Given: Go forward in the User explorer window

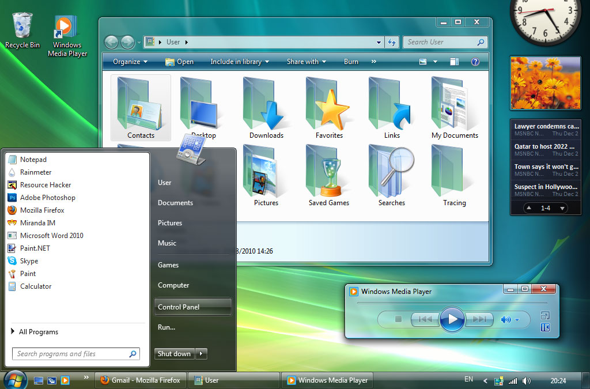Looking at the screenshot, I should (x=127, y=42).
